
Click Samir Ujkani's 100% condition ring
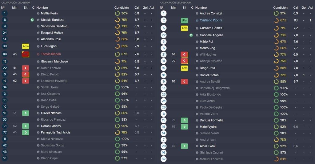tap(117, 87)
